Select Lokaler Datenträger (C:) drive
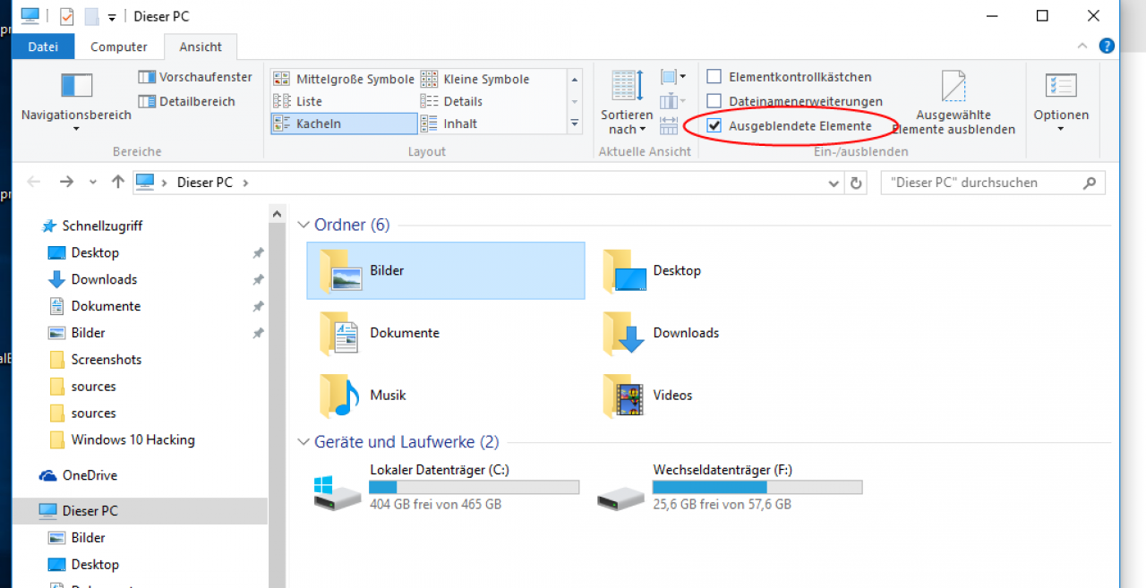This screenshot has height=588, width=1146. (x=445, y=487)
